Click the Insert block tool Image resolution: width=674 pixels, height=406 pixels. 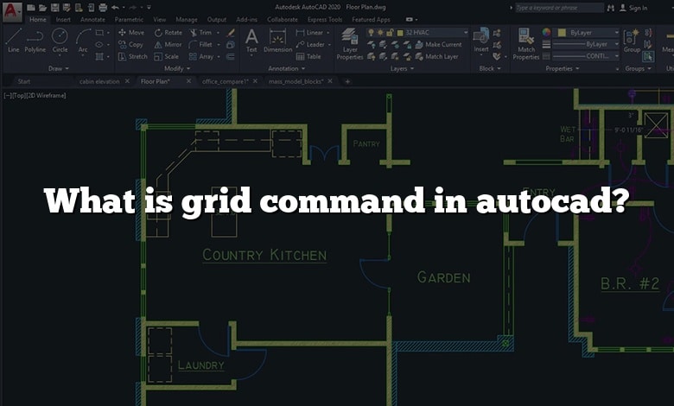coord(481,41)
